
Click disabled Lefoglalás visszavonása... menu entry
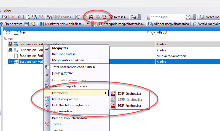76,80
